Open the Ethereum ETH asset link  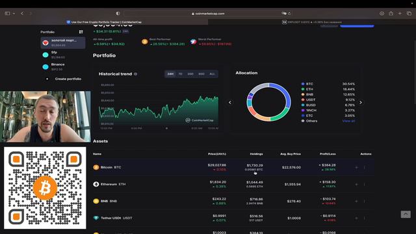(109, 184)
